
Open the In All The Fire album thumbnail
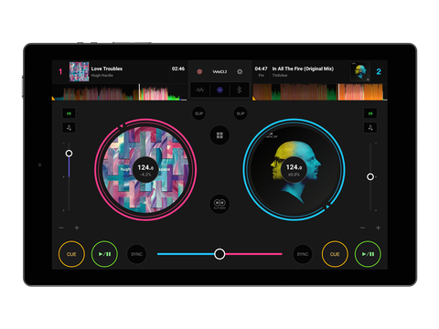360,71
